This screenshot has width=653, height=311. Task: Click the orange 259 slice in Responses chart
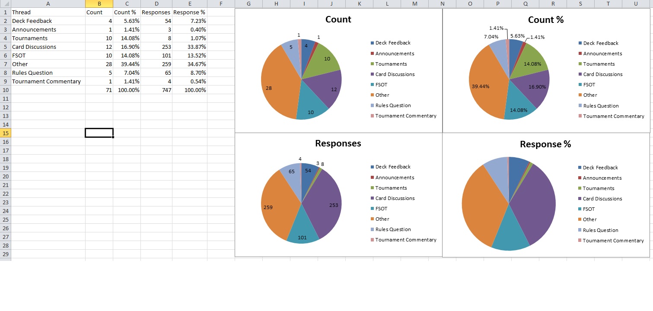click(x=279, y=205)
